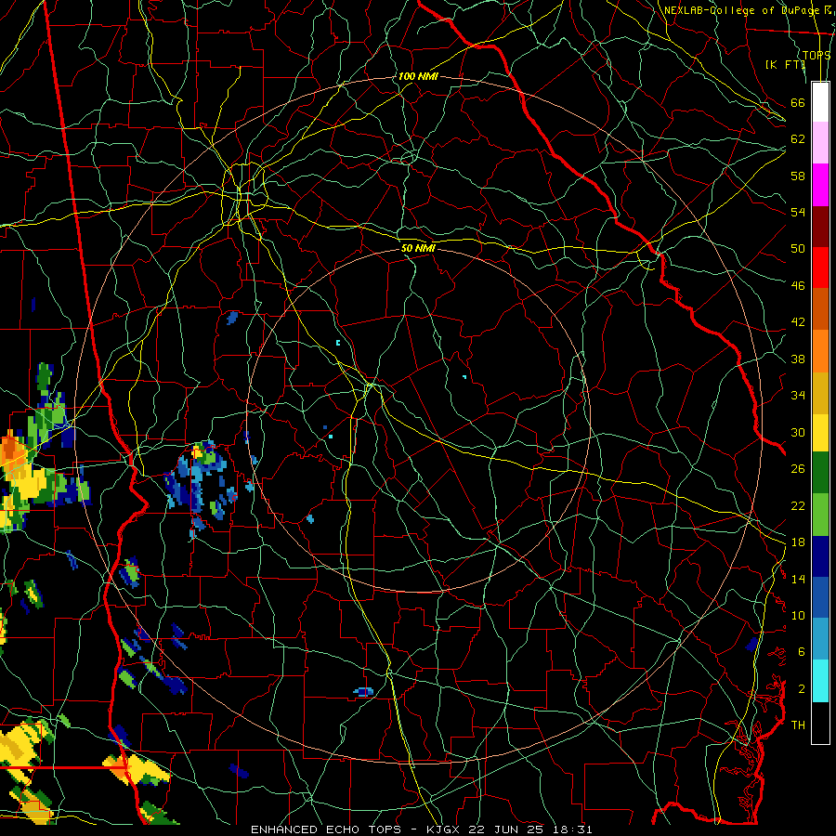
Task: Click the 14 legend value
Action: [x=798, y=579]
